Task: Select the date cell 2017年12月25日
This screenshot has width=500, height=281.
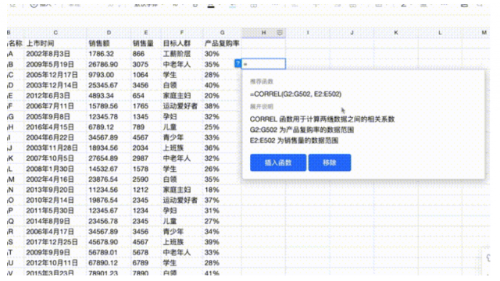Action: point(55,242)
